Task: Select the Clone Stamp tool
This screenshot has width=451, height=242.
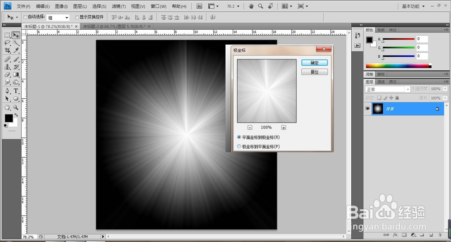Action: point(7,67)
